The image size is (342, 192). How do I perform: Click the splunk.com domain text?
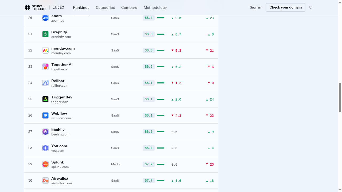pos(60,167)
